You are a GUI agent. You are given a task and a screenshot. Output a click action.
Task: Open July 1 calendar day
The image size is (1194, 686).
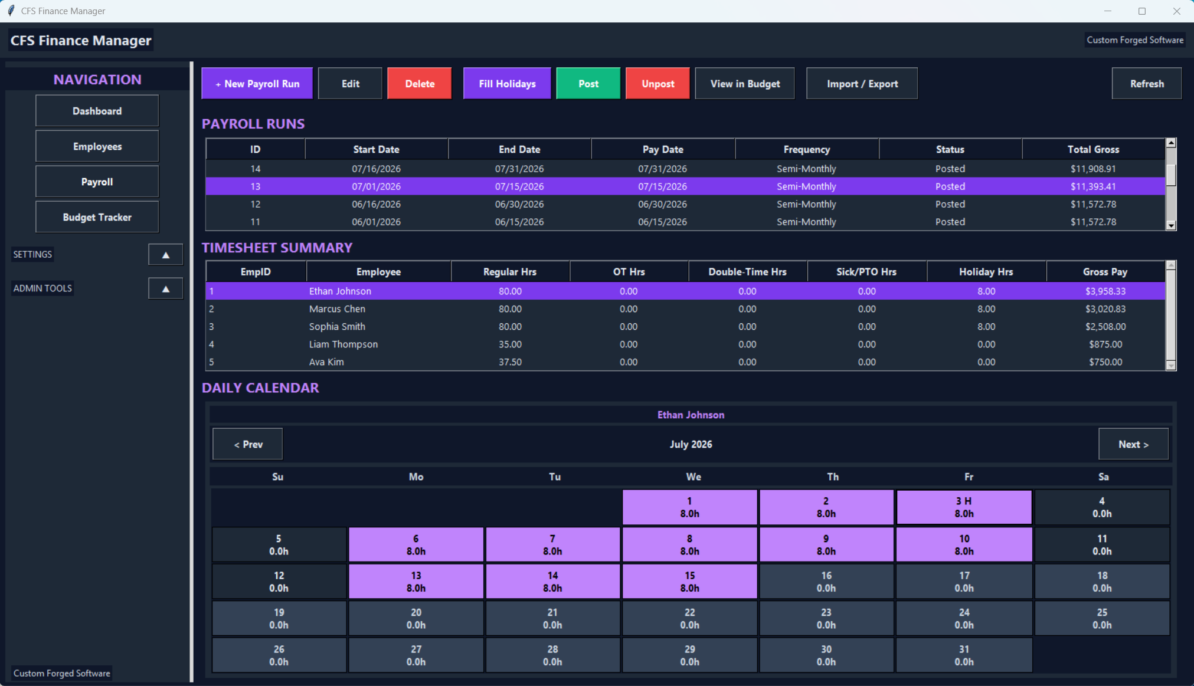pyautogui.click(x=689, y=507)
